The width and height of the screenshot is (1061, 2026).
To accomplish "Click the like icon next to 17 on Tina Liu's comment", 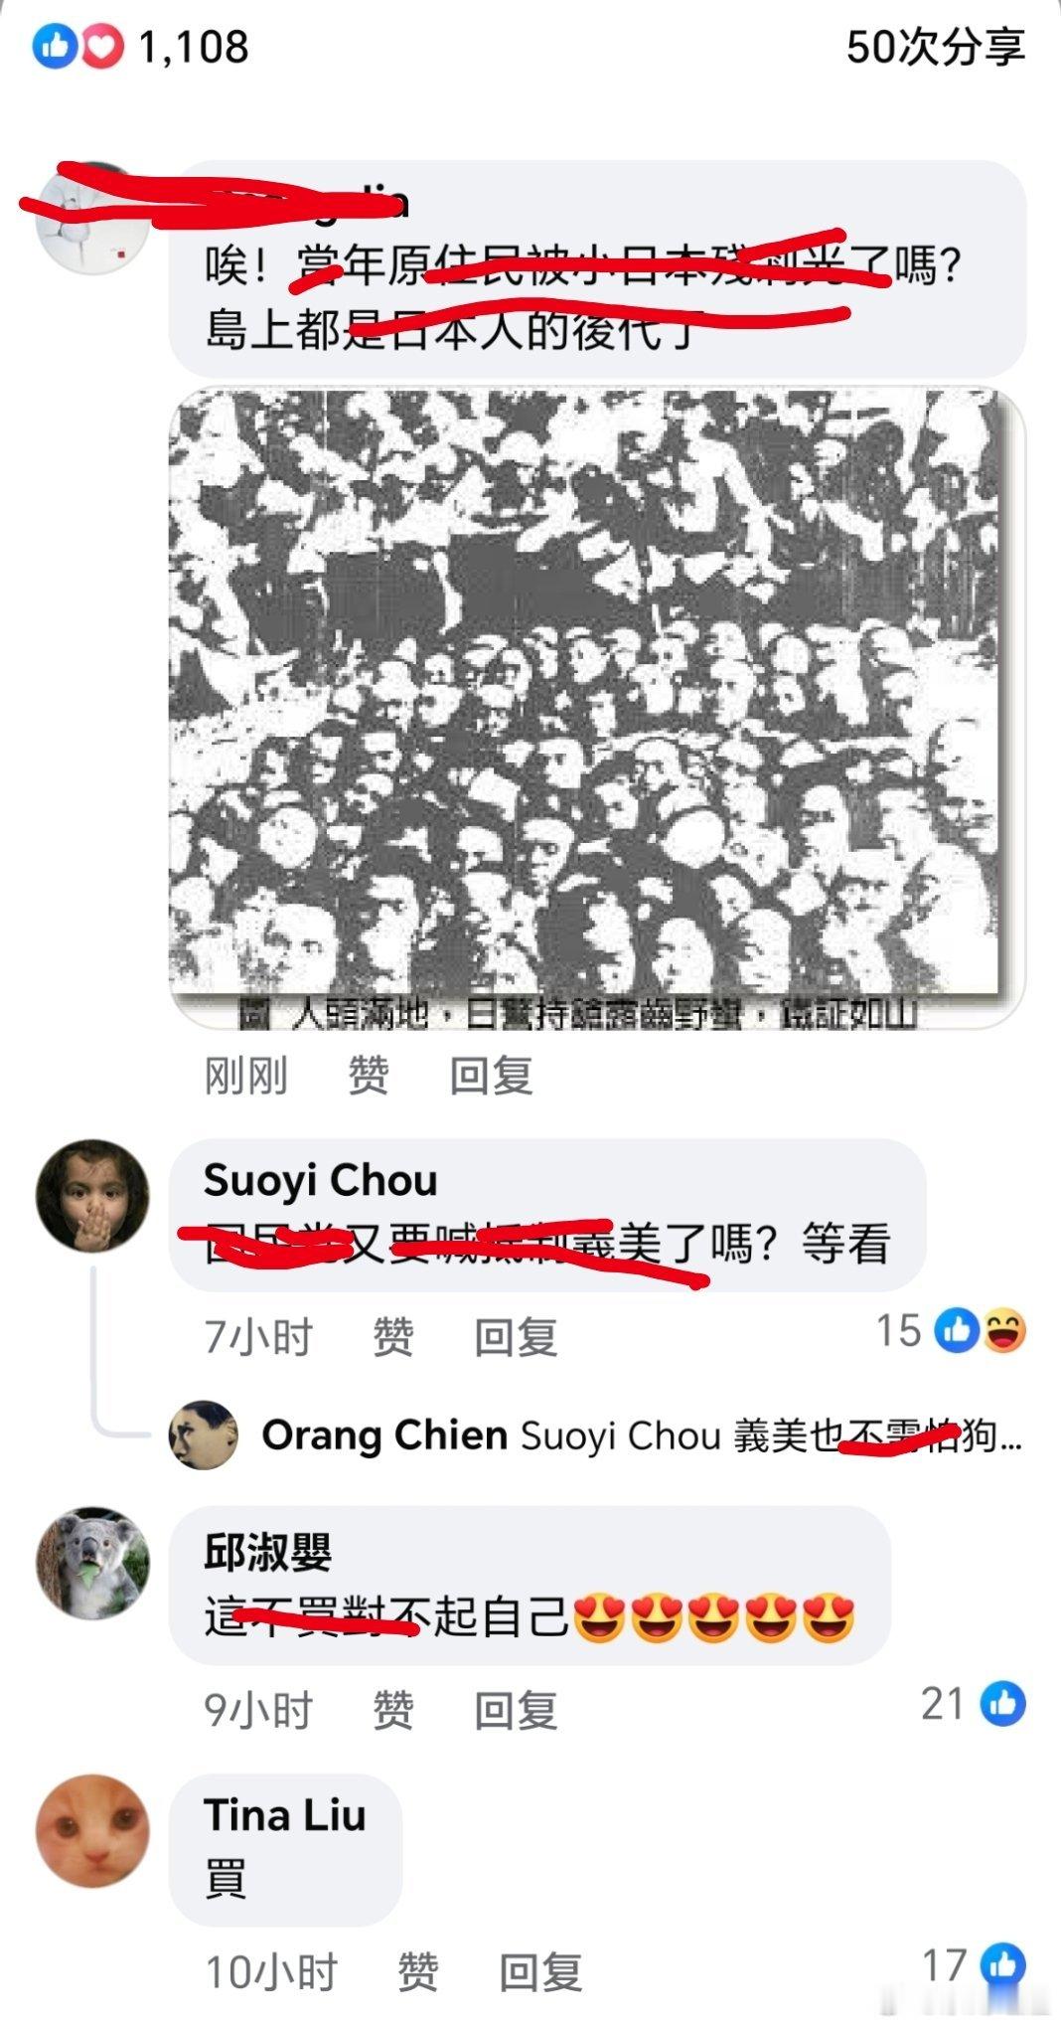I will pos(1003,1964).
